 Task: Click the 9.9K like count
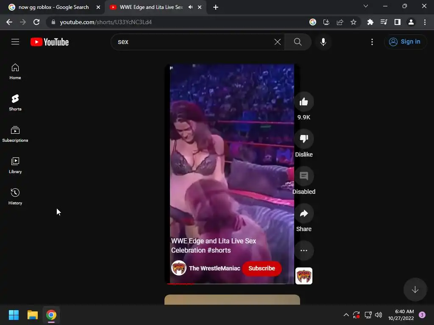[303, 117]
